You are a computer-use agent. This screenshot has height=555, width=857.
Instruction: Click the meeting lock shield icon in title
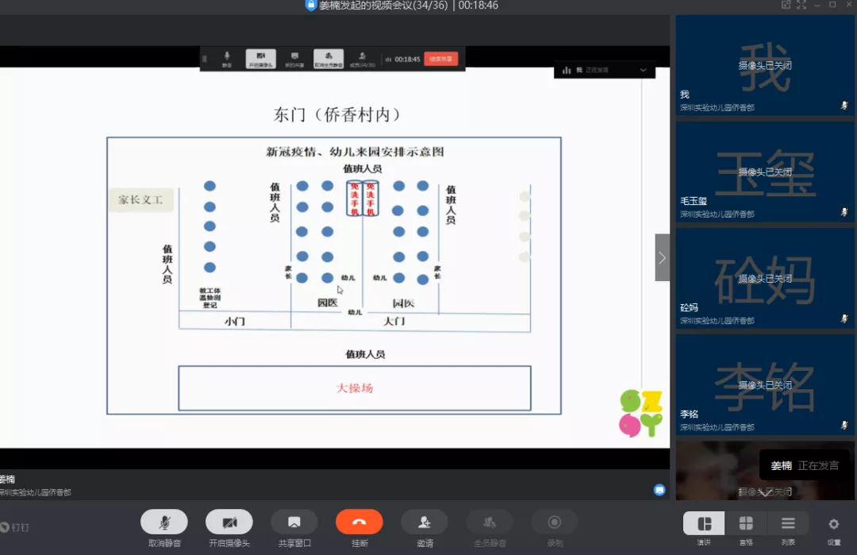click(x=310, y=6)
